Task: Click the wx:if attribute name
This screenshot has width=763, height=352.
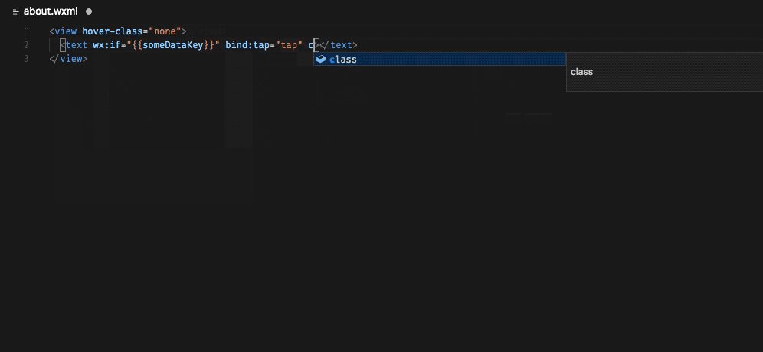Action: (106, 45)
